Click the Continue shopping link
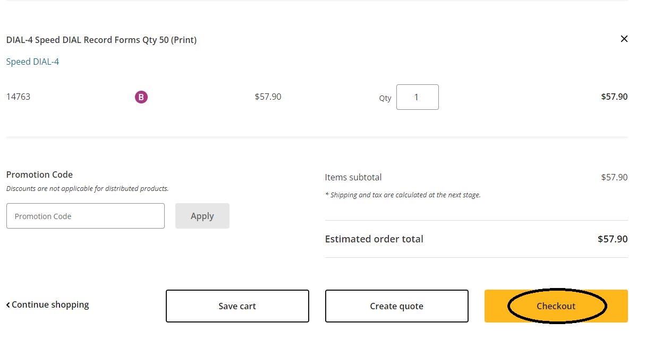Screen dimensions: 645x340 pyautogui.click(x=51, y=304)
